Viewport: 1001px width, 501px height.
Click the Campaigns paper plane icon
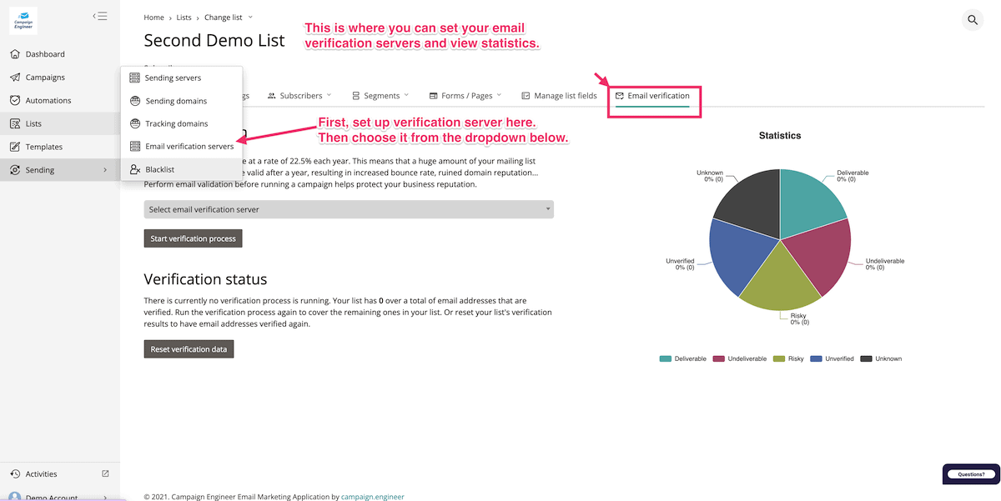[15, 78]
